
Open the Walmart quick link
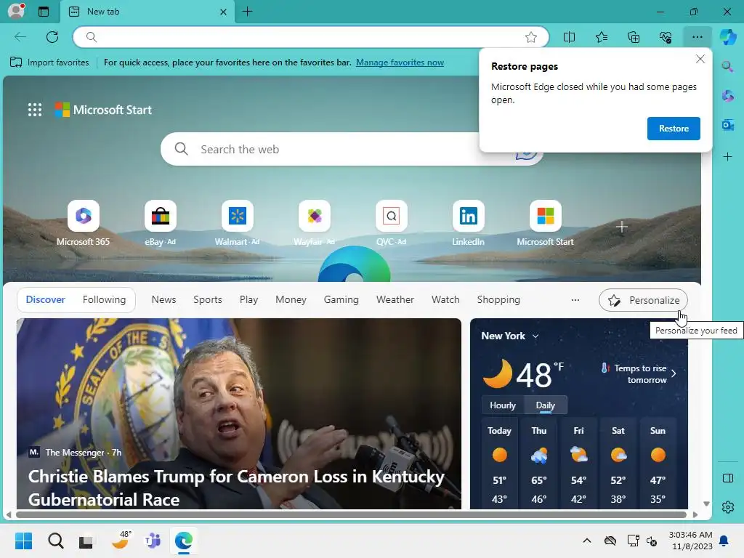[x=238, y=224]
